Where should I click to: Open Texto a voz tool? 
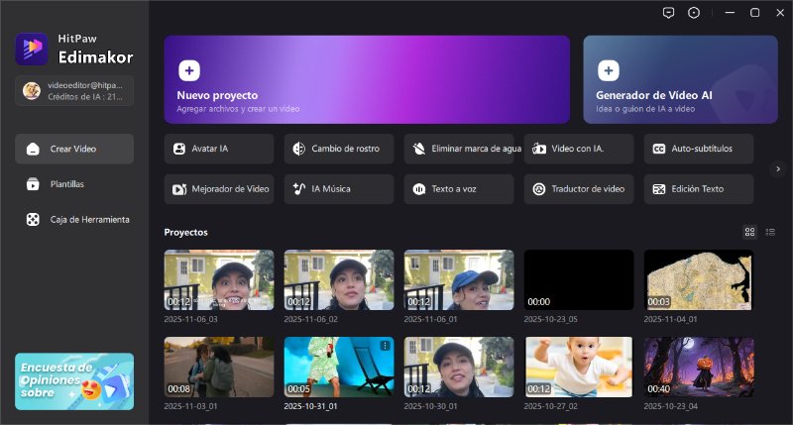pos(459,189)
